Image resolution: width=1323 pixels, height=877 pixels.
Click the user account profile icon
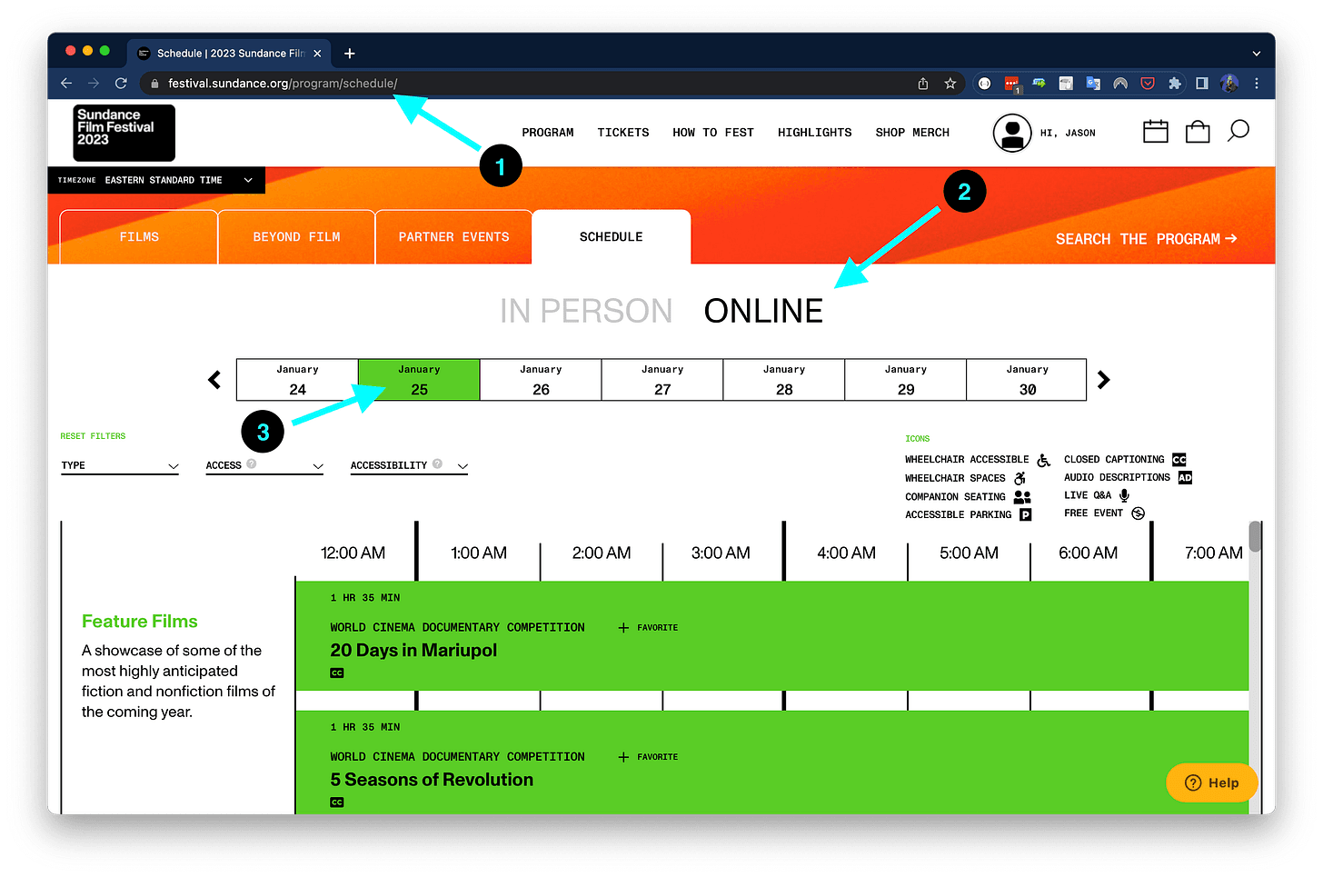pyautogui.click(x=1012, y=133)
